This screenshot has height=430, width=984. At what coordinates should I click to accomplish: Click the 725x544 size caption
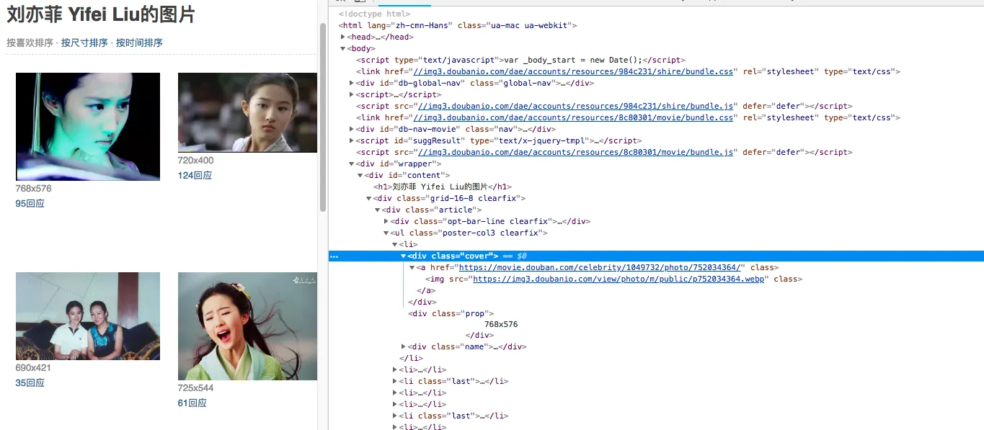pos(196,388)
